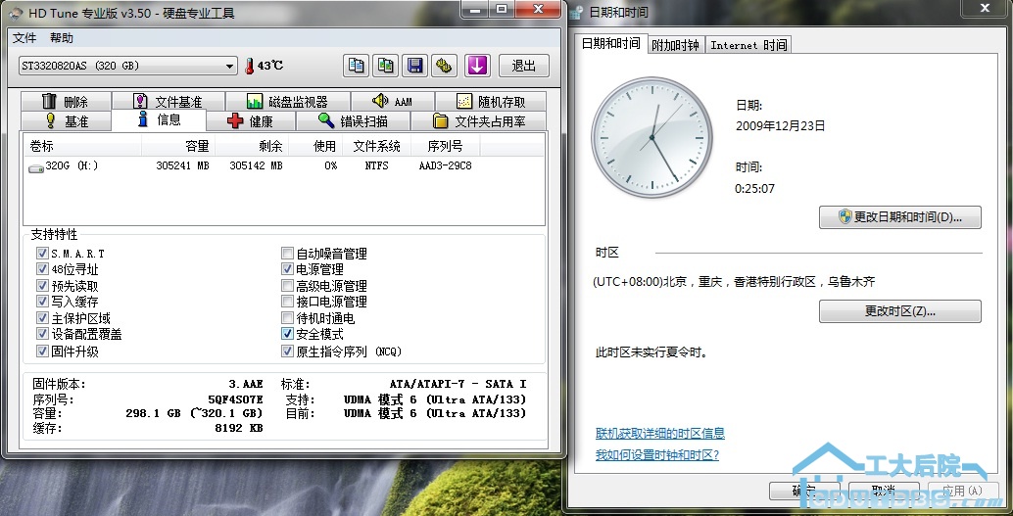Click the save floppy disk toolbar icon
The height and width of the screenshot is (516, 1013).
point(414,66)
